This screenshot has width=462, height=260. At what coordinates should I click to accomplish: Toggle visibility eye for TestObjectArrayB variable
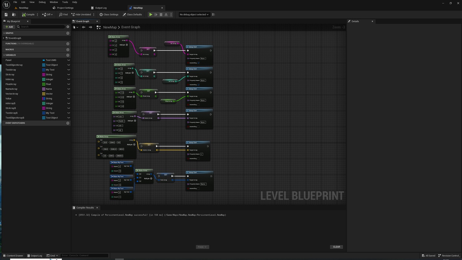[x=69, y=118]
